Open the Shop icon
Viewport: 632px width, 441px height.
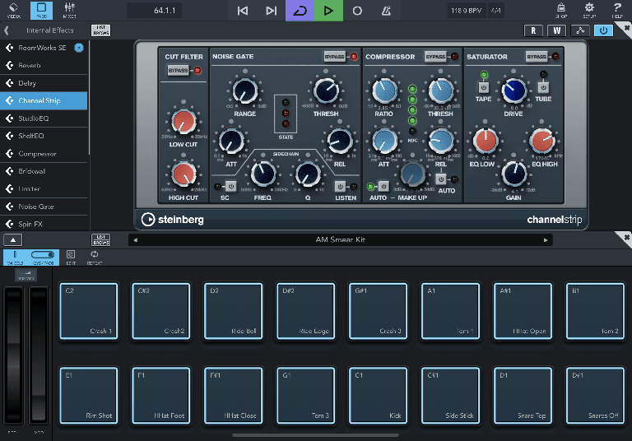560,11
